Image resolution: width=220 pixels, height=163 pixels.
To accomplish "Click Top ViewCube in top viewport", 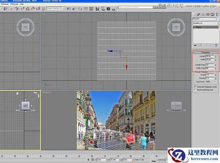I will 176,27.
